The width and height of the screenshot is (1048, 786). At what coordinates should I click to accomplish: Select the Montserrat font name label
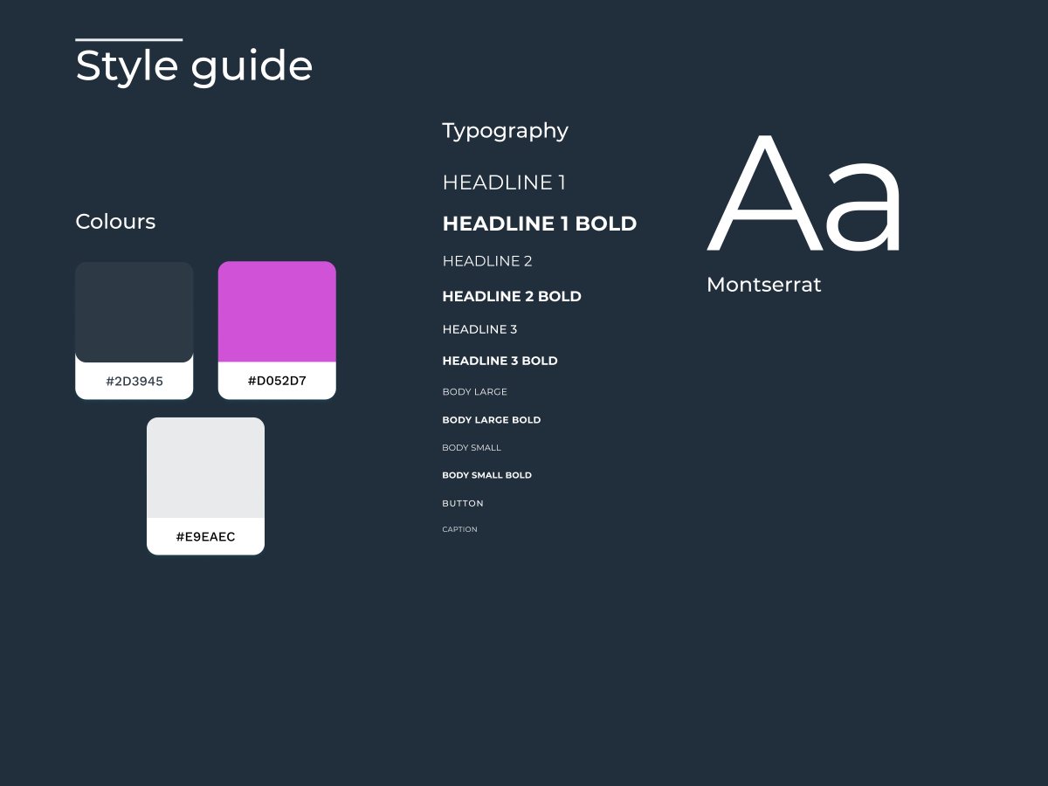[x=764, y=286]
